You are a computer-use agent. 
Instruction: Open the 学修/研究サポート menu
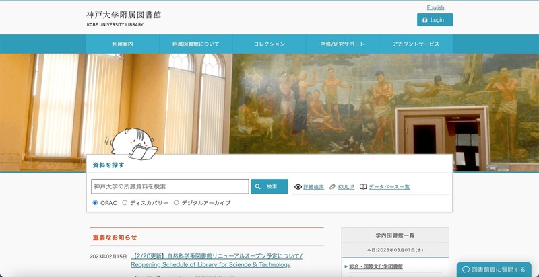pyautogui.click(x=342, y=44)
